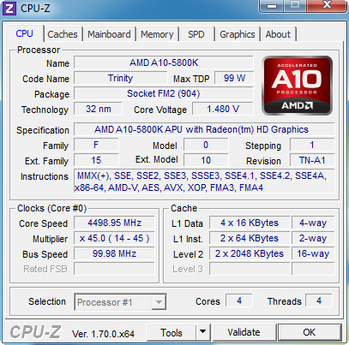The height and width of the screenshot is (345, 349).
Task: Click the Instructions list field
Action: tap(204, 181)
